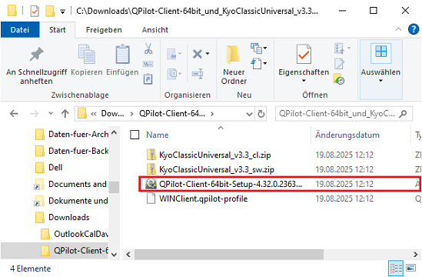
Task: Click the quick access properties checkmark icon
Action: click(x=35, y=11)
